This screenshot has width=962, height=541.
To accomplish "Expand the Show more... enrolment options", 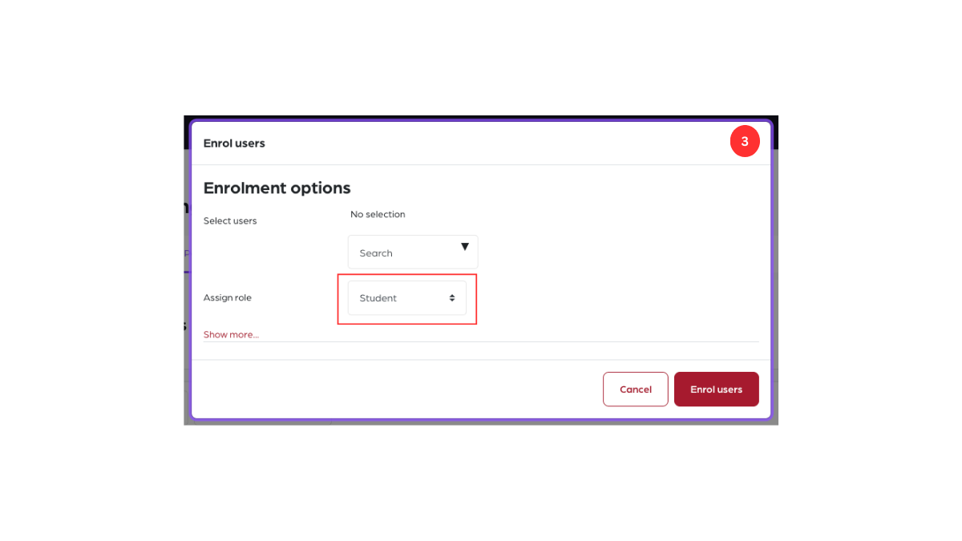I will point(231,334).
